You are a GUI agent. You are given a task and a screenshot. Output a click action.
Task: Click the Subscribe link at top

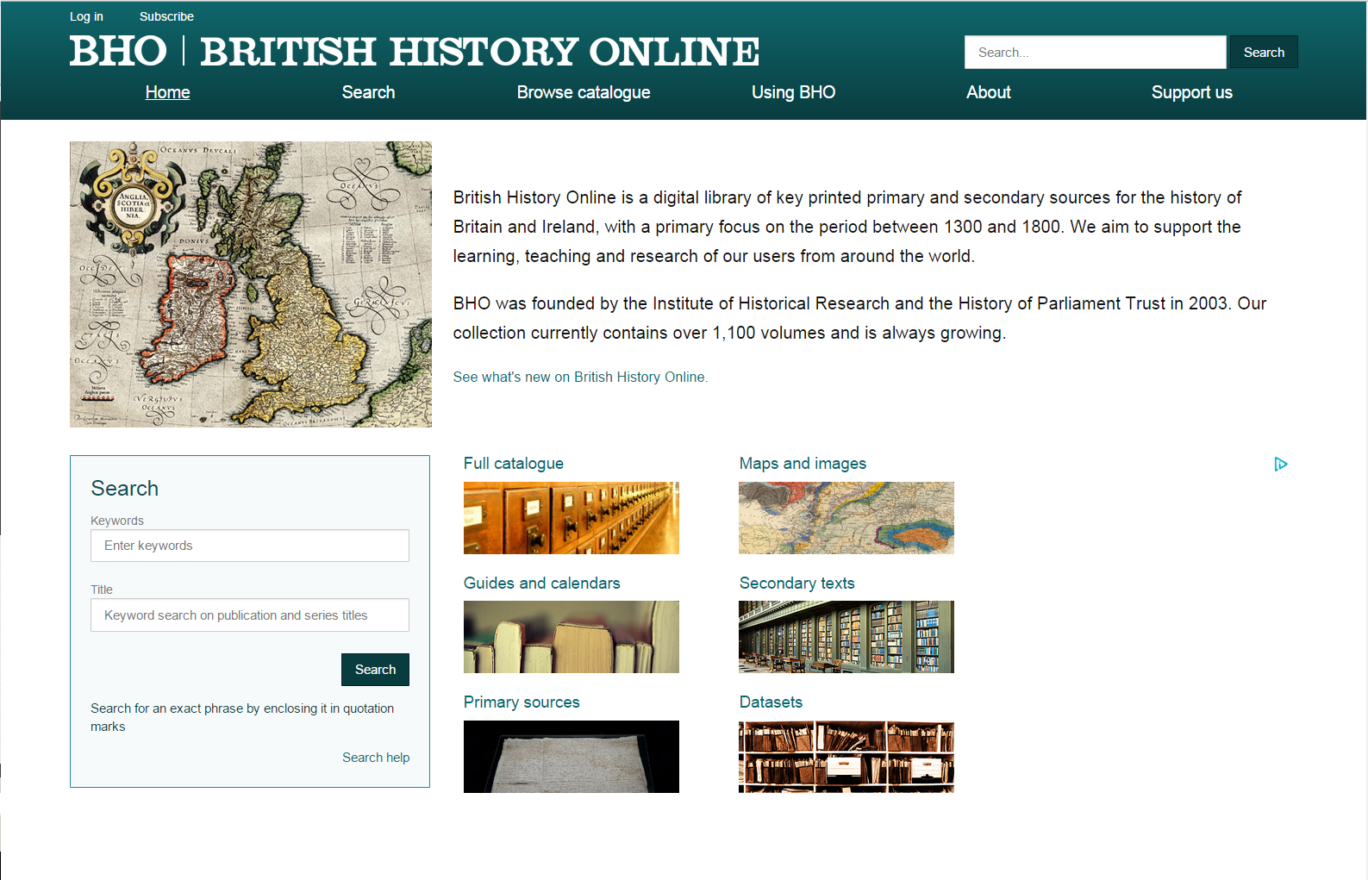coord(166,16)
